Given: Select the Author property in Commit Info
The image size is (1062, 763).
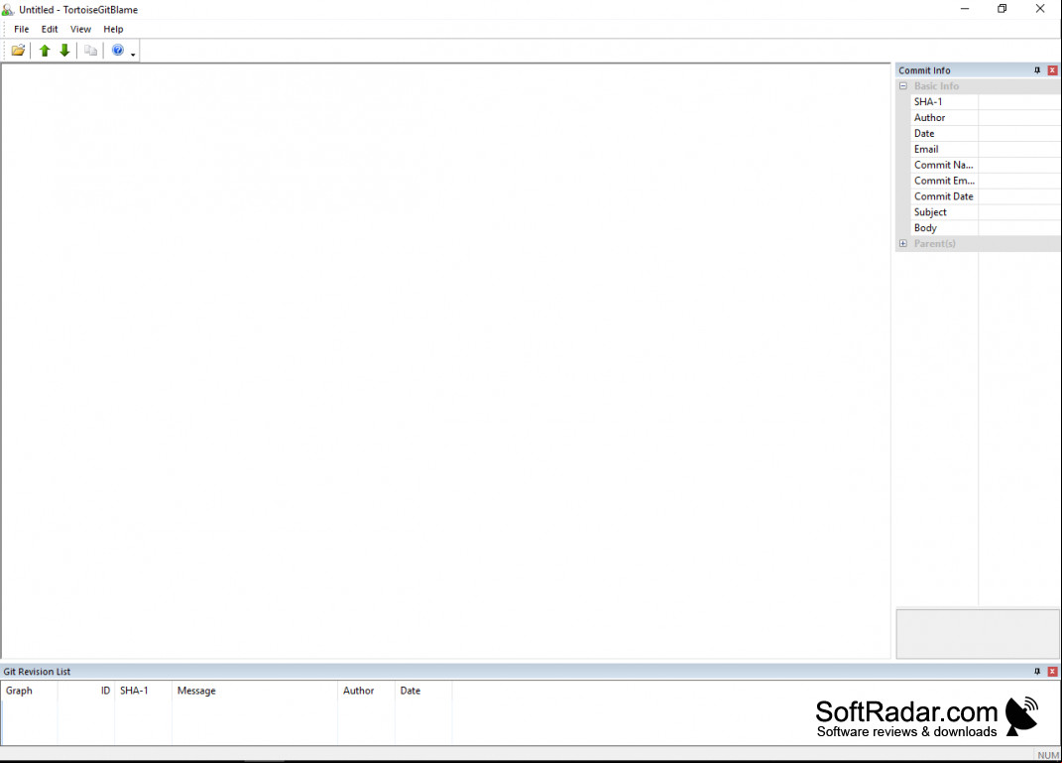Looking at the screenshot, I should click(986, 118).
